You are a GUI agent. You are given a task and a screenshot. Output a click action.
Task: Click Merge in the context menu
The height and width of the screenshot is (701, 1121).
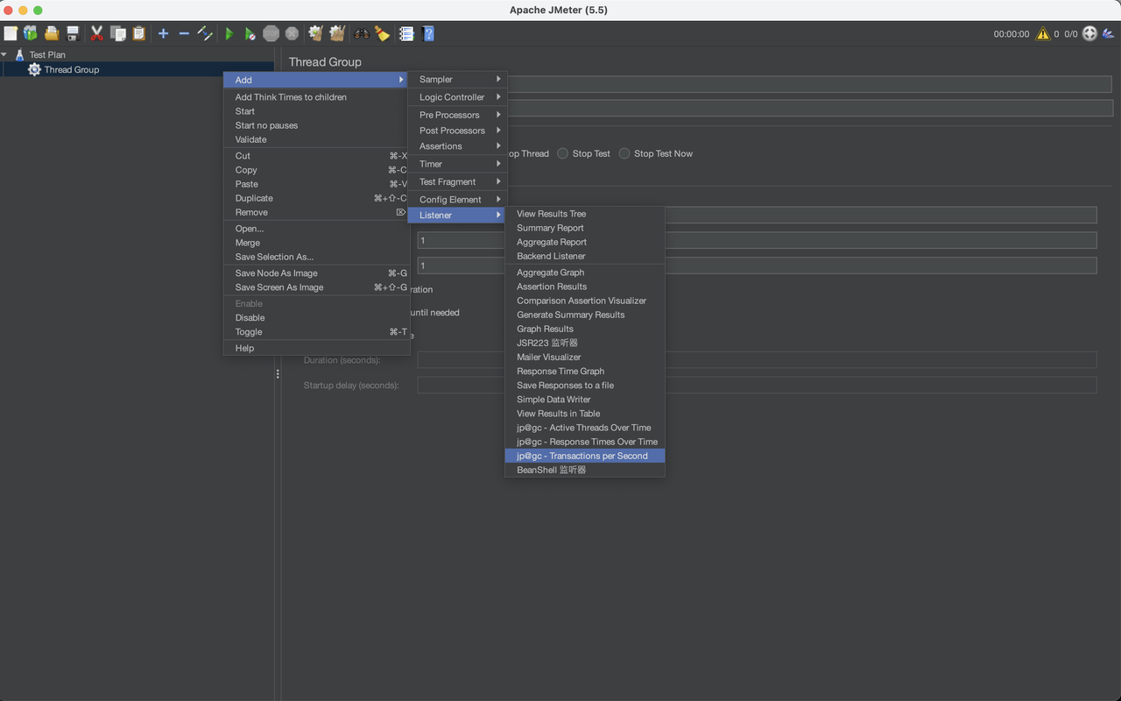coord(317,243)
